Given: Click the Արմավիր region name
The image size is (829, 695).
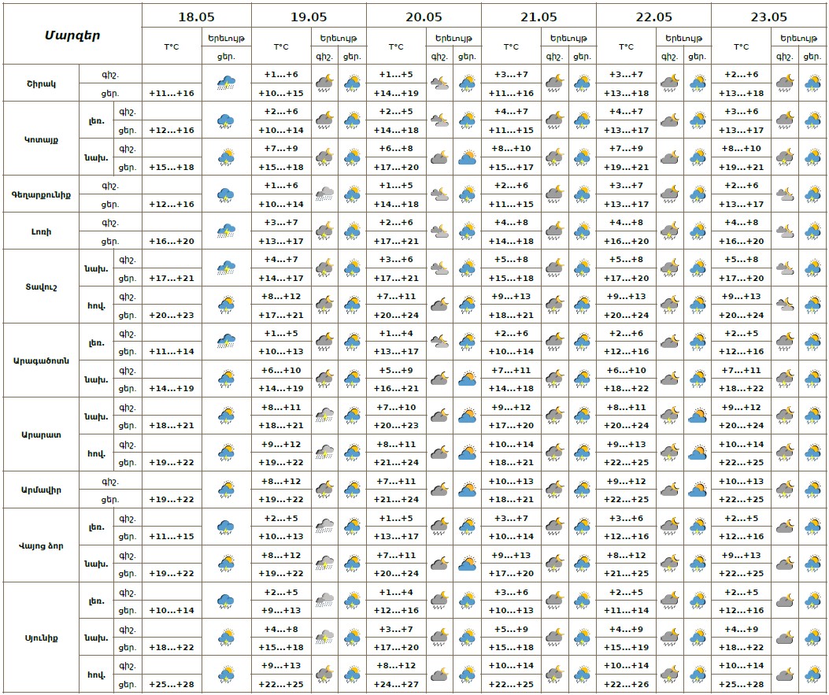Looking at the screenshot, I should click(41, 490).
